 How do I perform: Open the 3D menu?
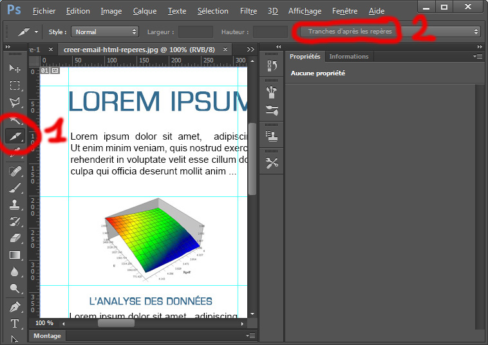tap(272, 11)
